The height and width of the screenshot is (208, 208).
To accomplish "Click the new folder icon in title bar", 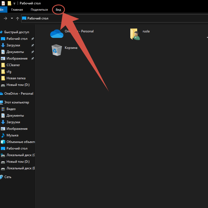I will click(9, 3).
